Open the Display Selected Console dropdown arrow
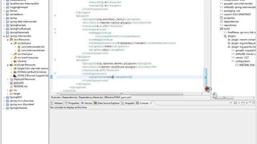Image resolution: width=257 pixels, height=144 pixels. pyautogui.click(x=239, y=103)
